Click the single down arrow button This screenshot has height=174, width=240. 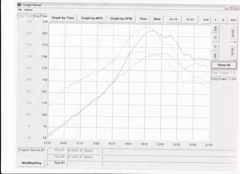(215, 47)
